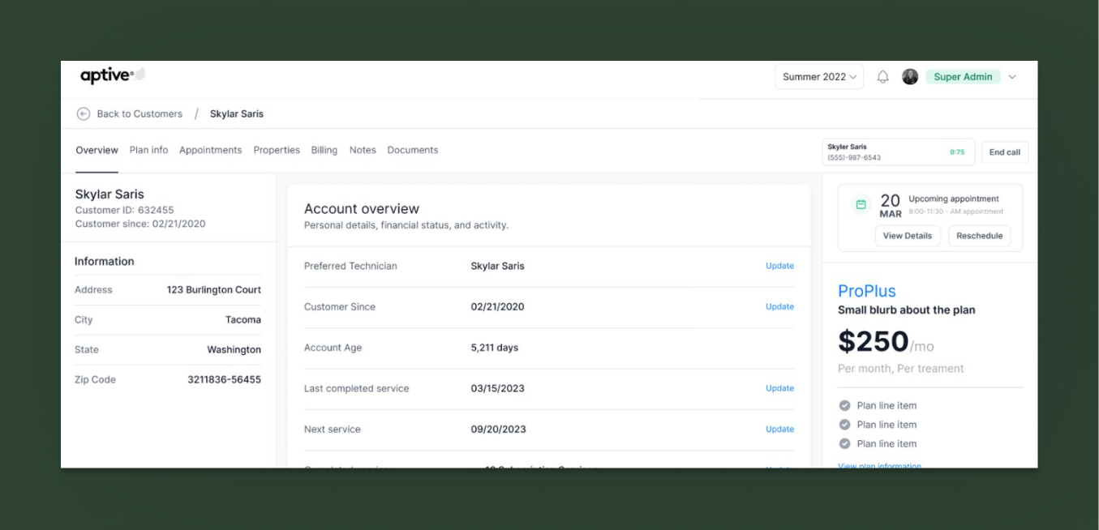
Task: Click the active call box for Skyler Saris
Action: 898,152
